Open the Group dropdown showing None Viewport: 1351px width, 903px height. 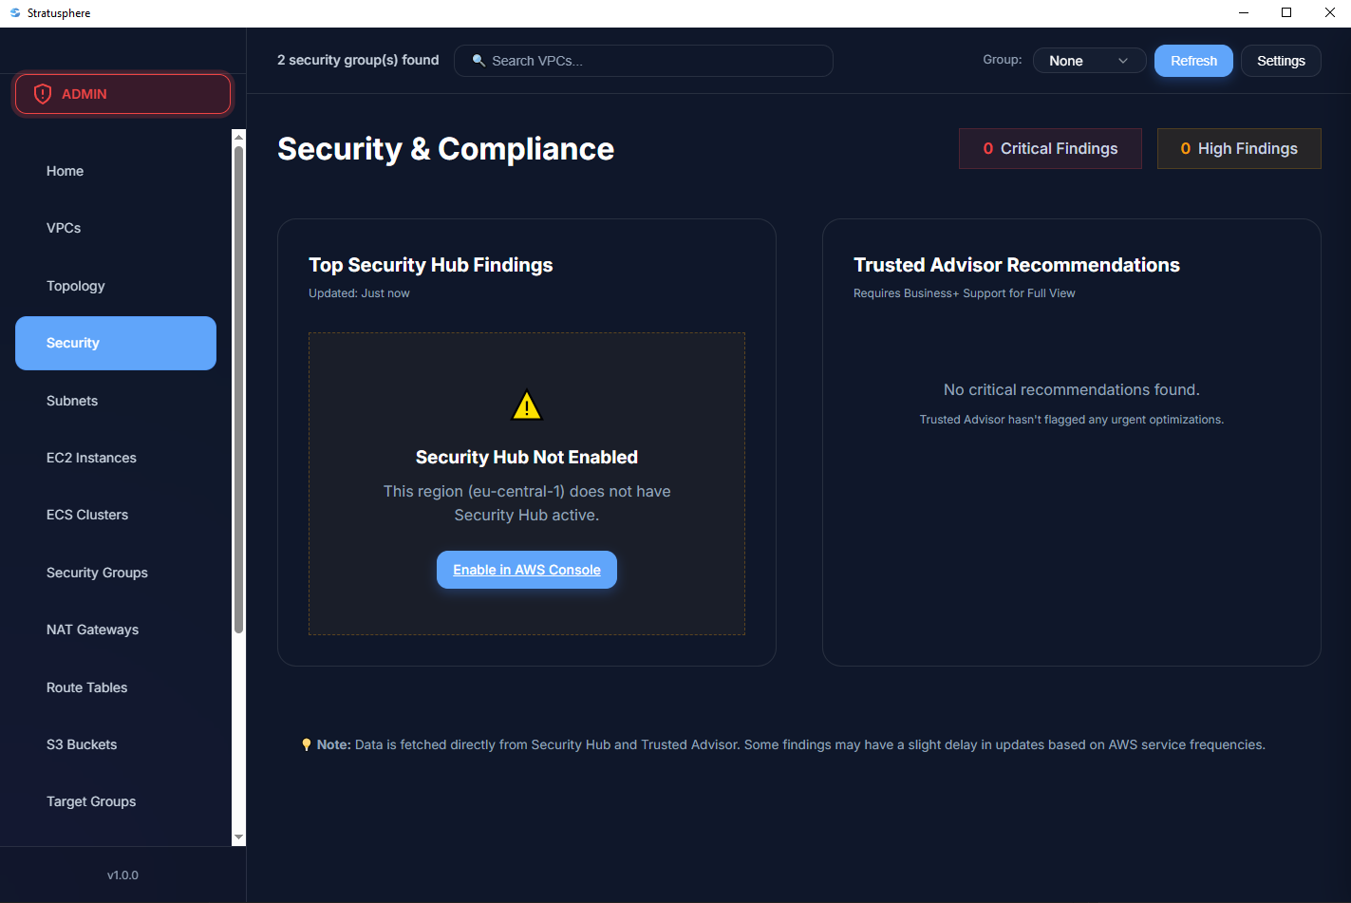(1089, 60)
